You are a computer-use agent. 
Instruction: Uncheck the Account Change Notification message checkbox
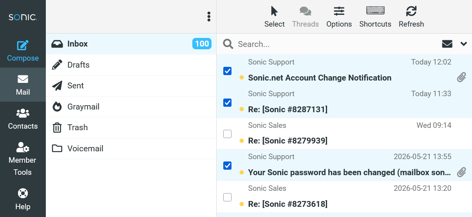[227, 71]
